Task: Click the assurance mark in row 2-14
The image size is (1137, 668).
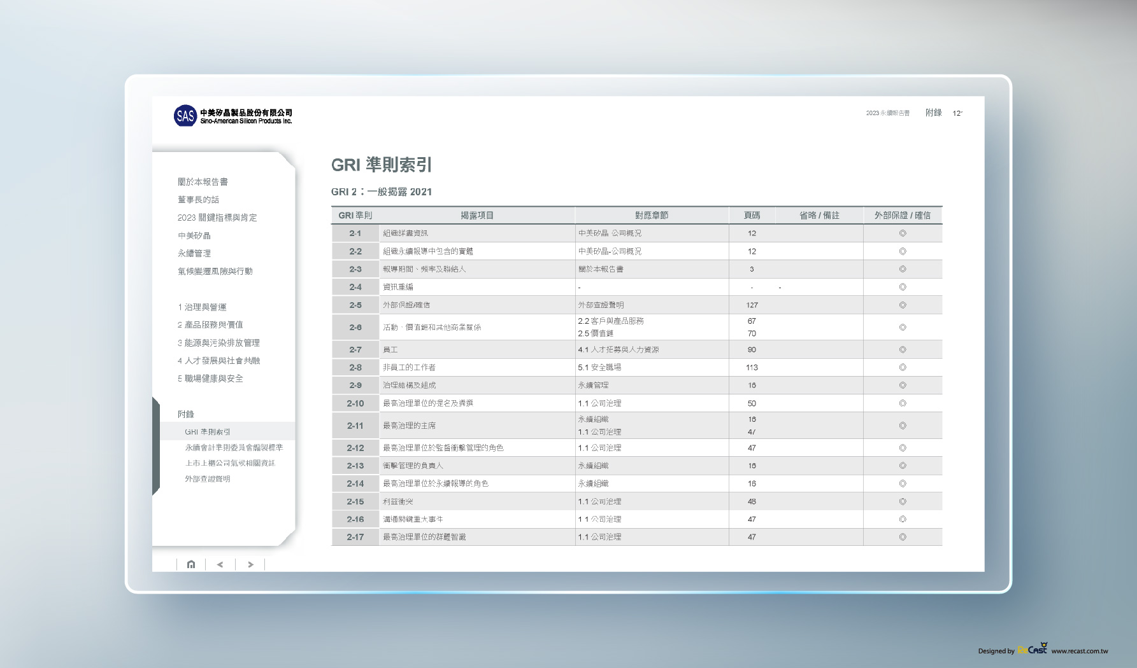Action: pyautogui.click(x=903, y=484)
